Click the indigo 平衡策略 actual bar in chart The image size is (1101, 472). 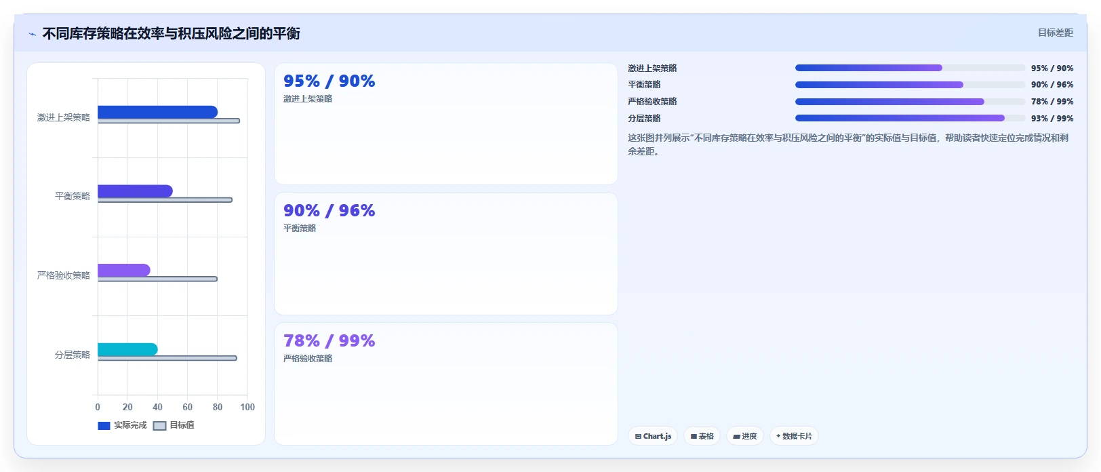135,191
